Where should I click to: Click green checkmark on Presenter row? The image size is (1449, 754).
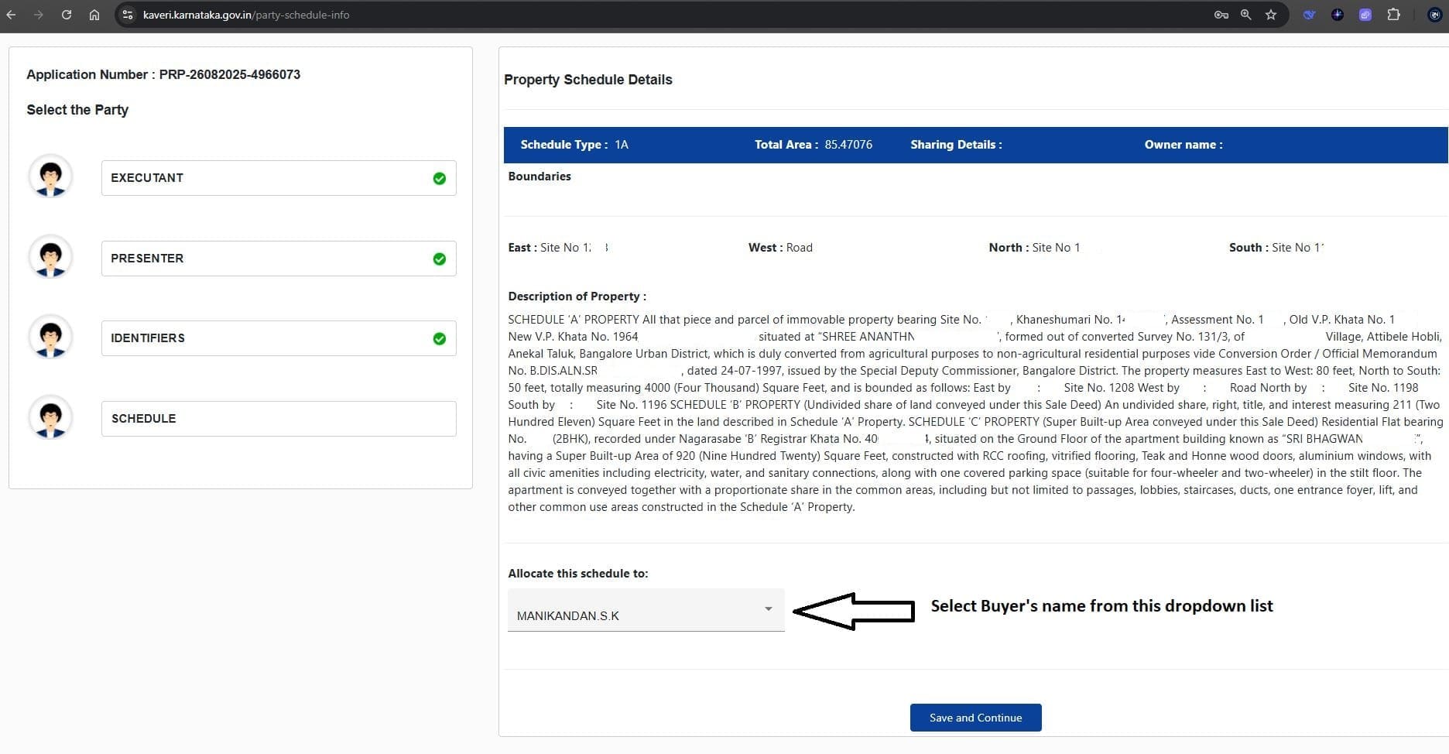tap(439, 259)
